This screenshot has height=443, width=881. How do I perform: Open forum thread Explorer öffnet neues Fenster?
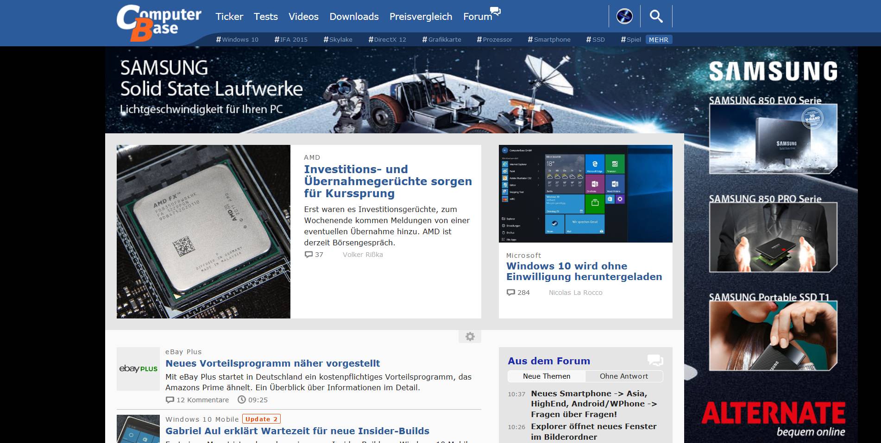[593, 431]
